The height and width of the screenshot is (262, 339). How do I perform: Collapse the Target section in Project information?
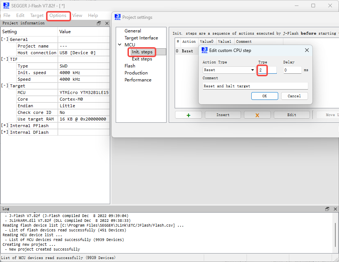point(4,85)
